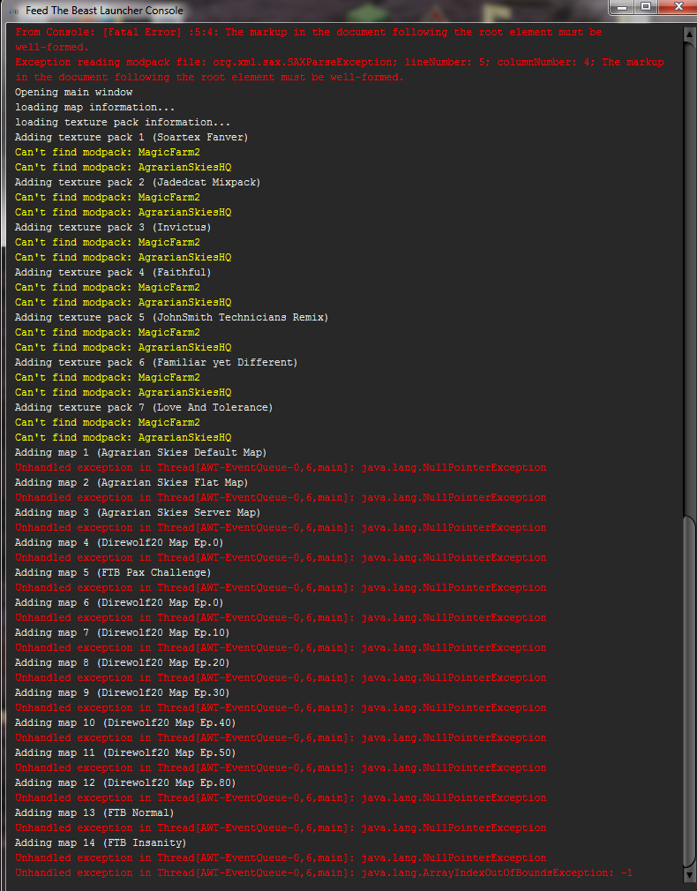Click 'Adding map 13 (FTB Normal)'
This screenshot has width=697, height=891.
click(94, 813)
